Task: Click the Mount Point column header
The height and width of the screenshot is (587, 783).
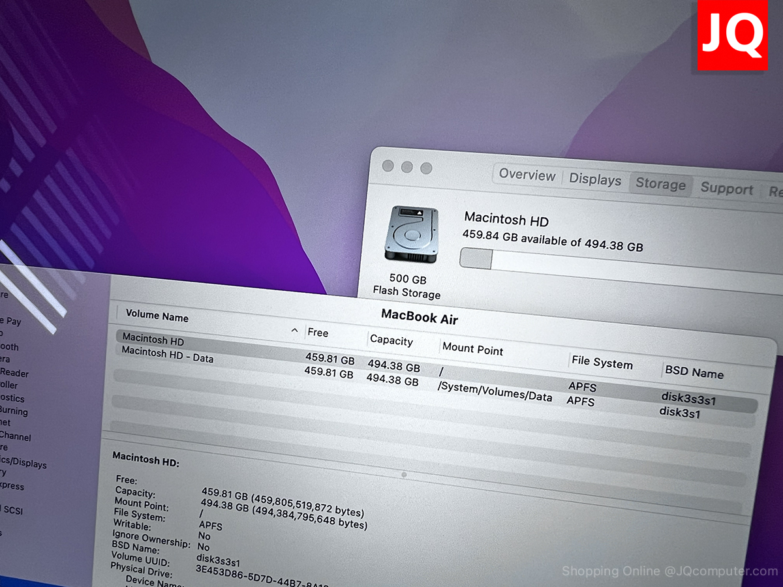Action: pos(473,349)
